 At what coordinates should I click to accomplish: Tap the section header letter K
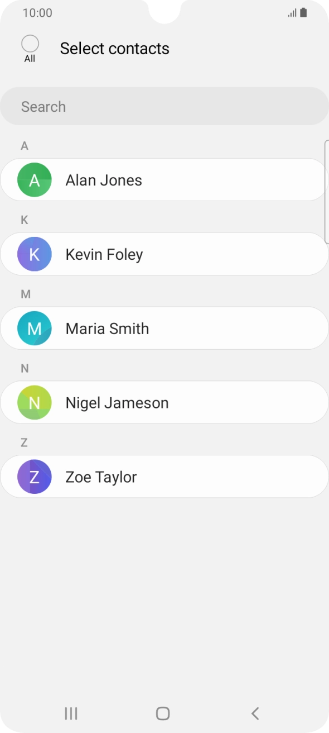(x=25, y=220)
